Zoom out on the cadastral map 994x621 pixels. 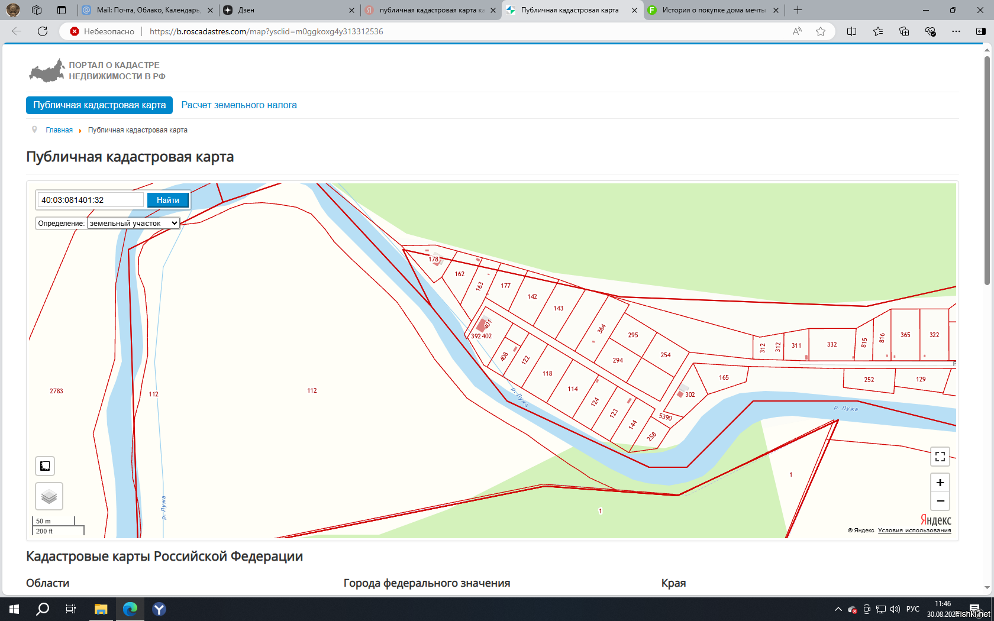pyautogui.click(x=940, y=501)
